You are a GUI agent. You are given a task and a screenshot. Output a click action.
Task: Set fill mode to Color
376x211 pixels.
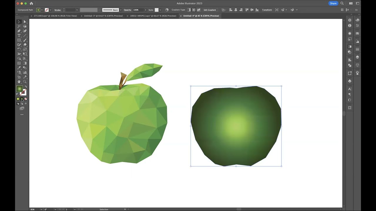click(x=18, y=99)
